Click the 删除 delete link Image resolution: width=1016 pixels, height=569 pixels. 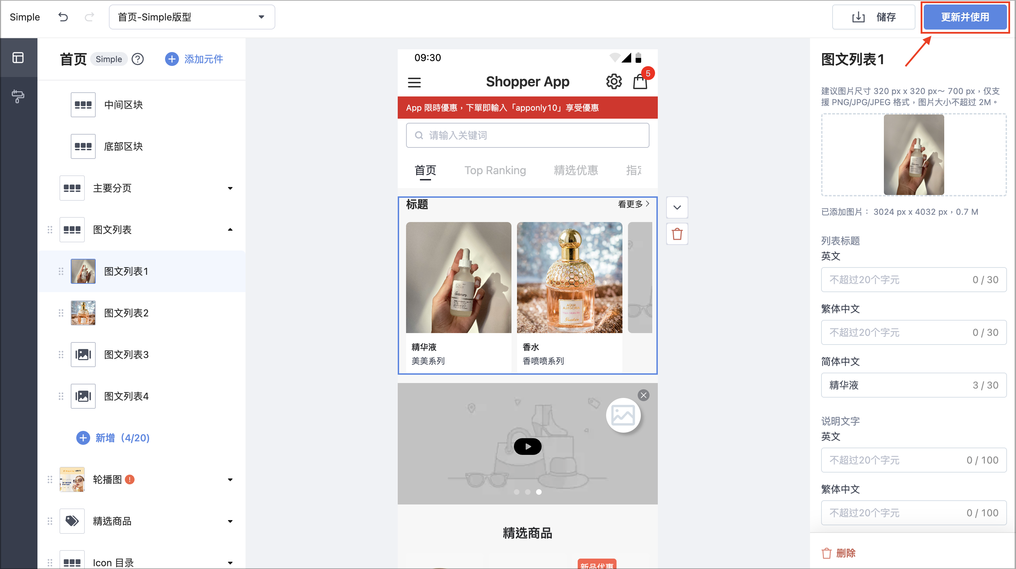pos(838,553)
